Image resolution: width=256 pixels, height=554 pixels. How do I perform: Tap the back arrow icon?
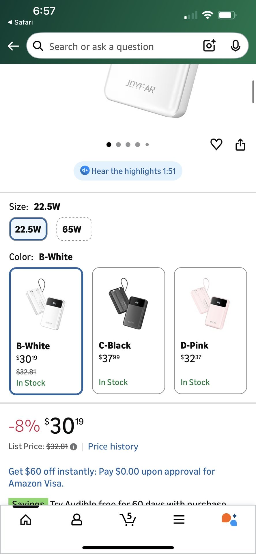[13, 46]
